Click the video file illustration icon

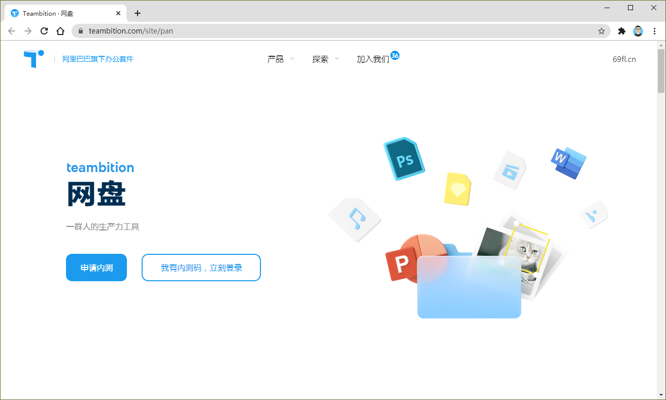(510, 170)
